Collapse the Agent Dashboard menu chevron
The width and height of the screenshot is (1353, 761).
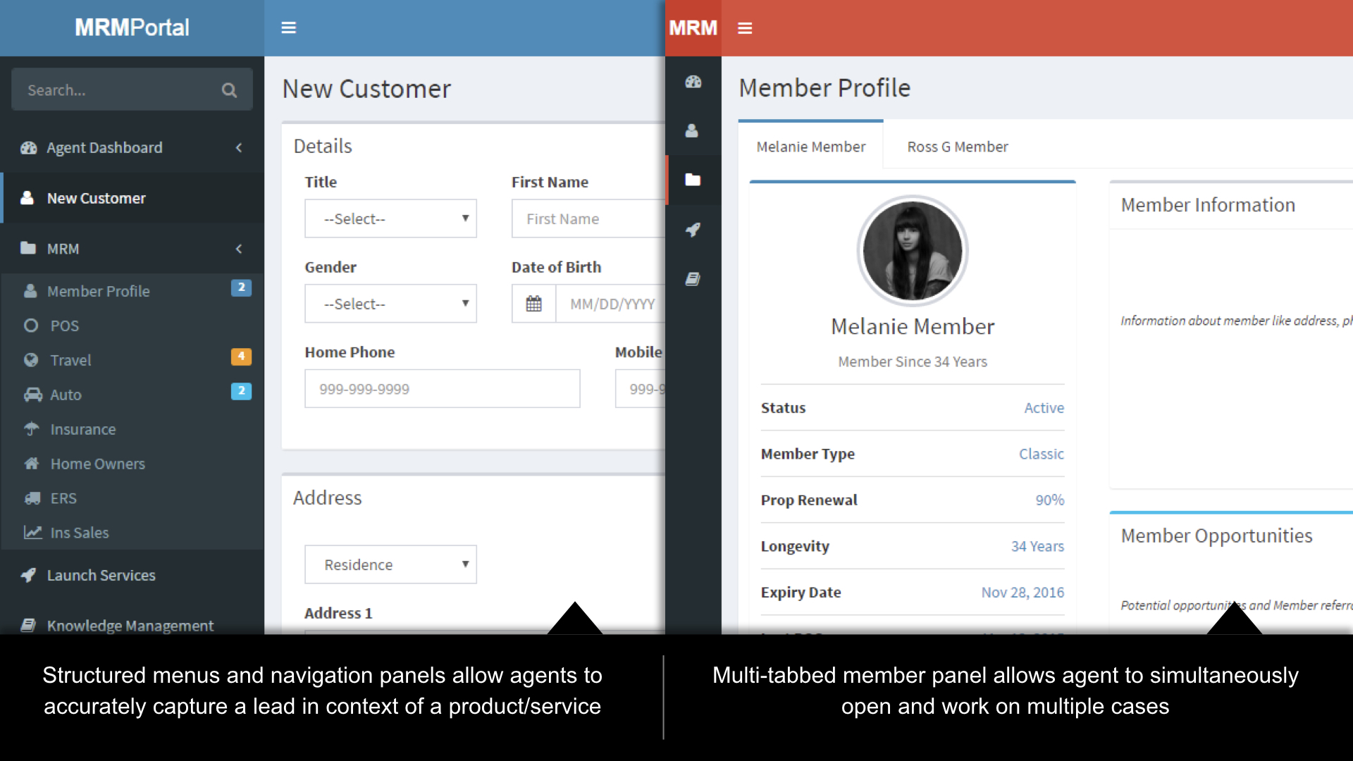(x=239, y=148)
